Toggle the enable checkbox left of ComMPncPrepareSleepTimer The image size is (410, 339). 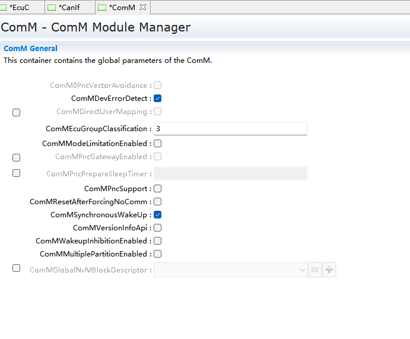[17, 173]
